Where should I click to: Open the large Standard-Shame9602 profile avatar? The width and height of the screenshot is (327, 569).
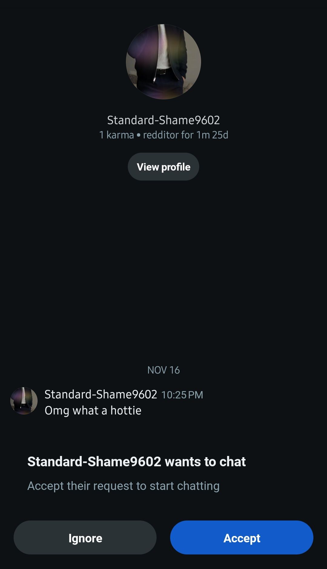point(163,62)
